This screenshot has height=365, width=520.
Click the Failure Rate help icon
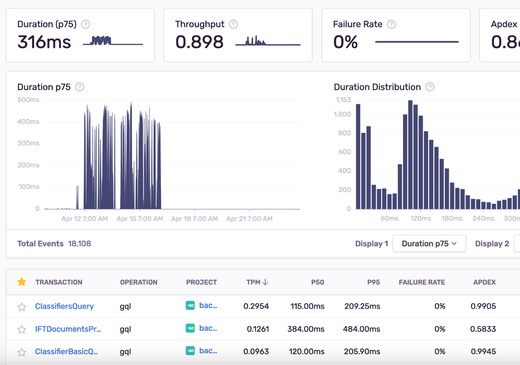(x=391, y=24)
